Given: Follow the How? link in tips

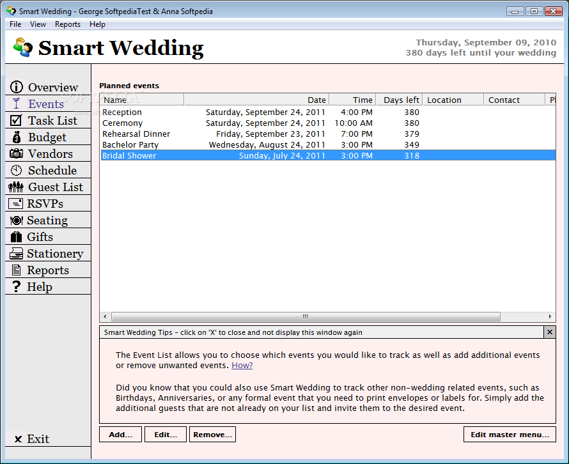Looking at the screenshot, I should (x=242, y=366).
